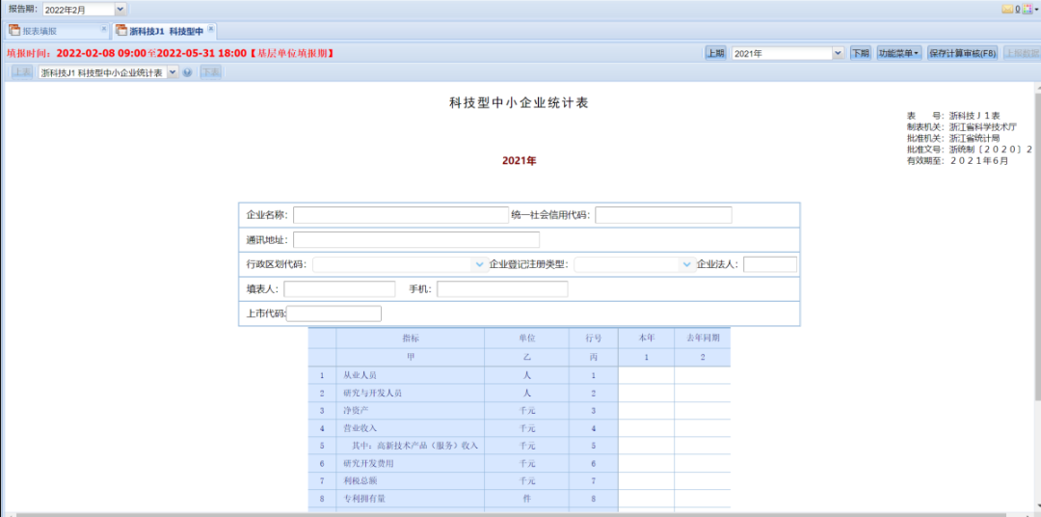Screen dimensions: 1041x517
Task: Click the 浙科技J1 tab icon
Action: coord(120,31)
